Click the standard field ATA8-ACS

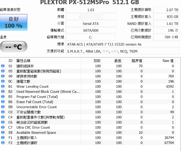(x=122, y=44)
